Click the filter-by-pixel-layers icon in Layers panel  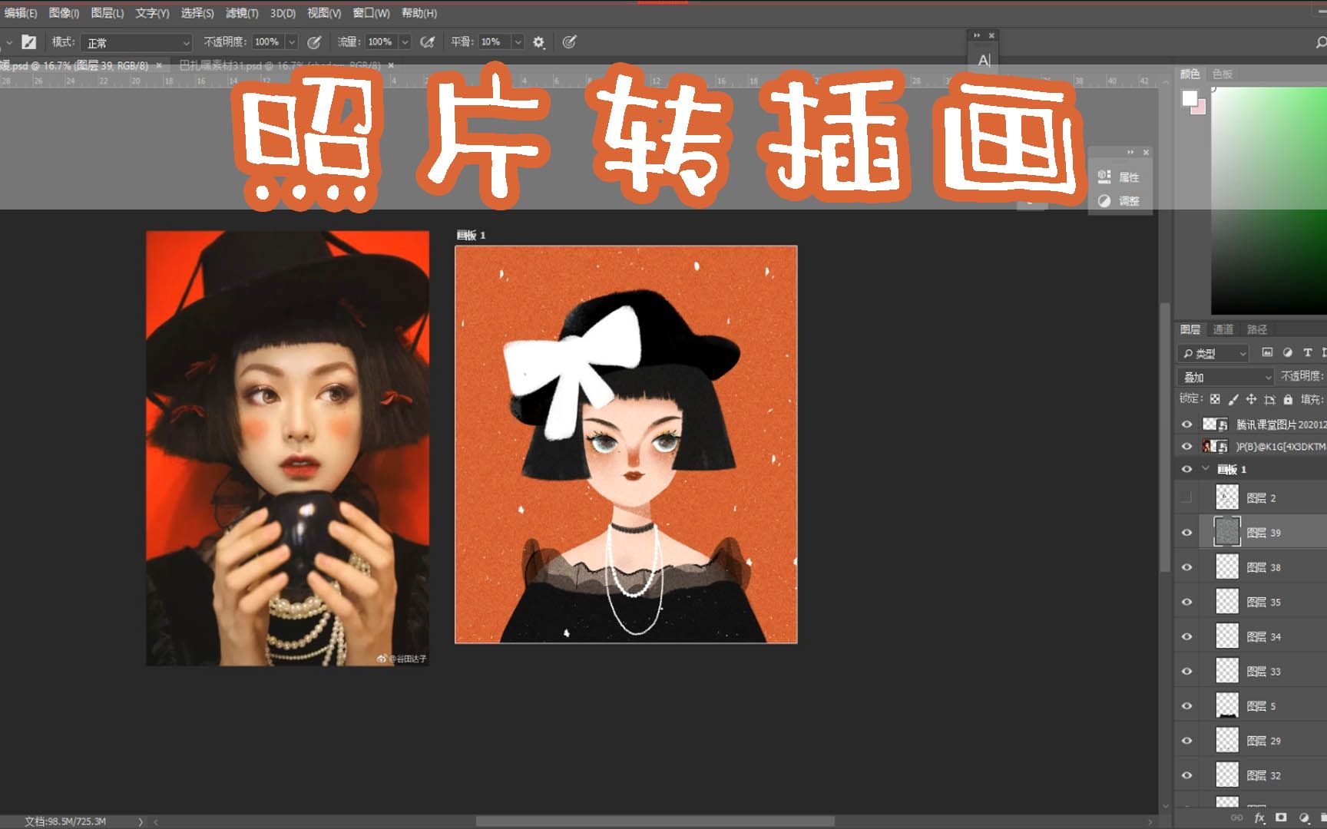click(x=1269, y=353)
